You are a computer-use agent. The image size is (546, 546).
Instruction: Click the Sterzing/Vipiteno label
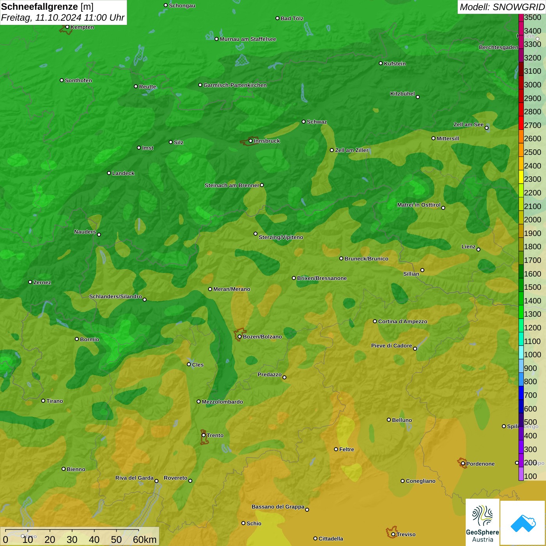281,237
